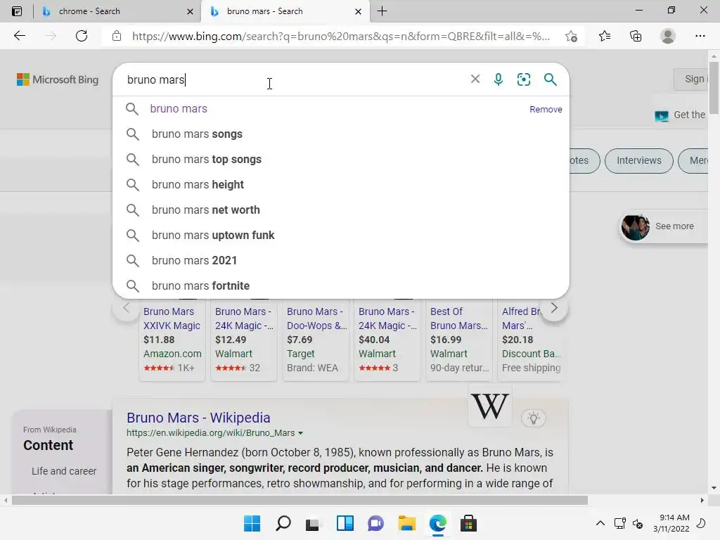Open 'Bruno Mars - Doo-Wops' Target product
Screen dimensions: 720x540
tap(316, 340)
